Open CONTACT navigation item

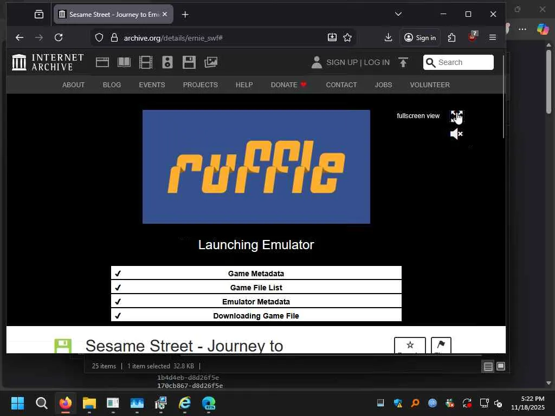coord(341,85)
